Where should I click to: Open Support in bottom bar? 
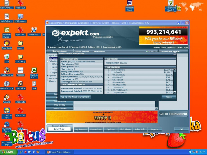[x=155, y=129]
